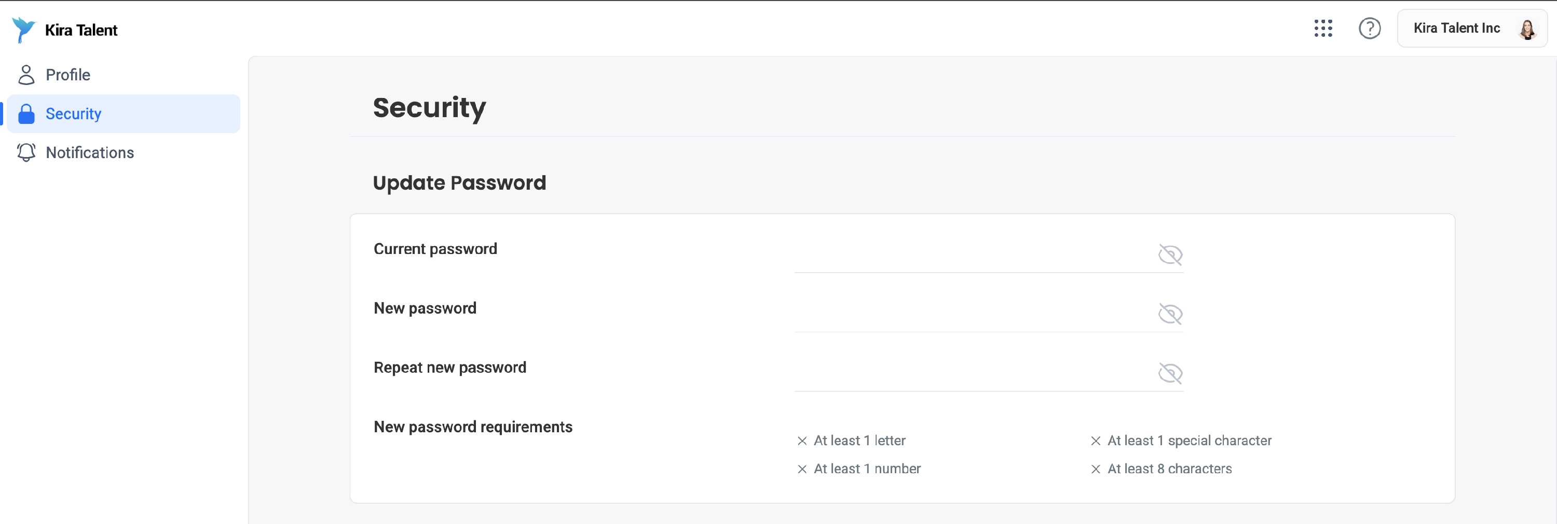This screenshot has height=524, width=1557.
Task: Open the help question mark icon
Action: point(1370,29)
